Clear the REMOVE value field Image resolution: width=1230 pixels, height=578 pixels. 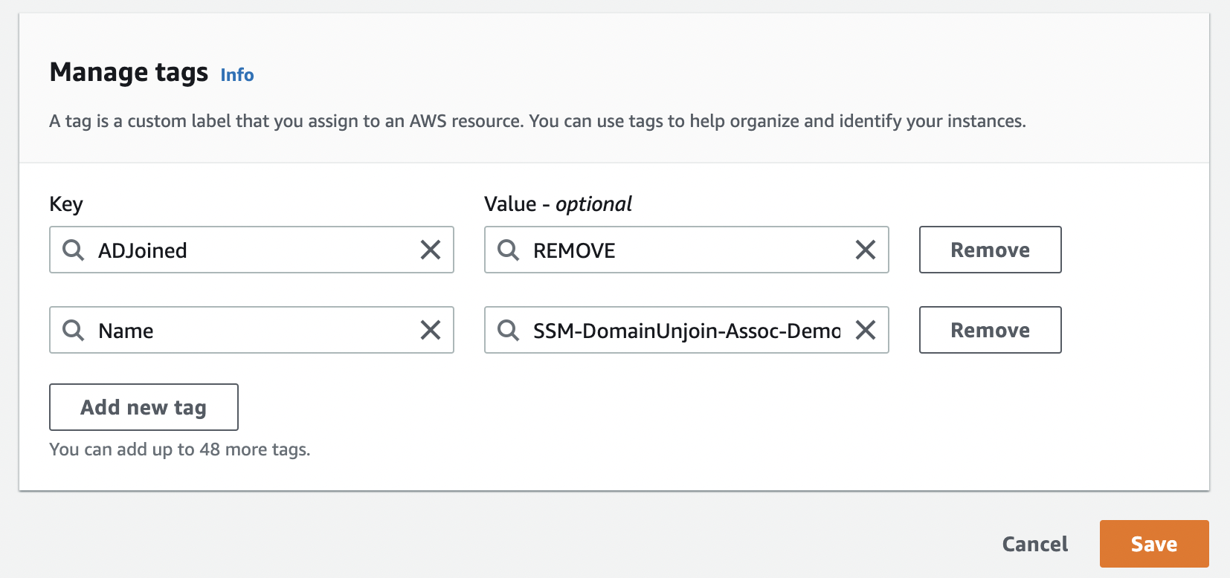tap(866, 250)
